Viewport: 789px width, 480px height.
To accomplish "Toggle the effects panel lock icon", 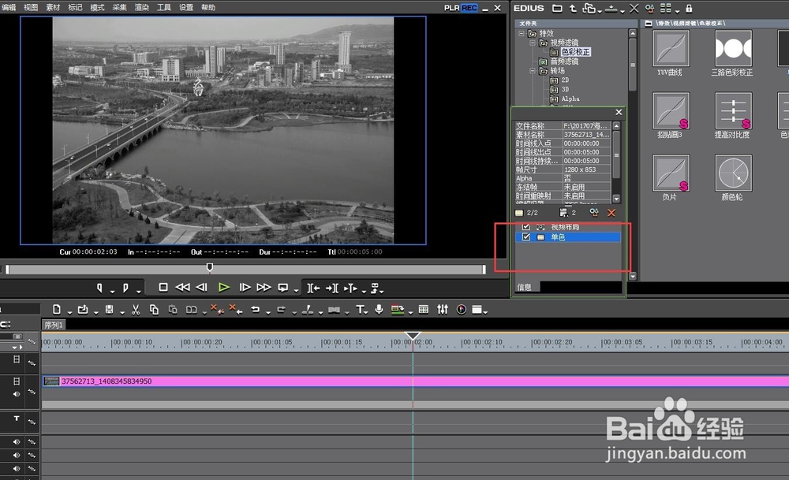I will pyautogui.click(x=689, y=8).
